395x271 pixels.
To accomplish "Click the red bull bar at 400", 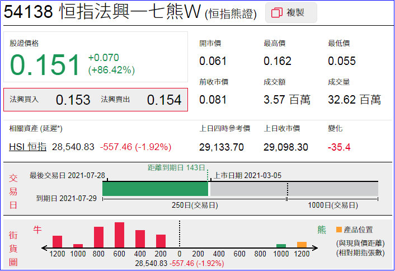I will [x=140, y=239].
